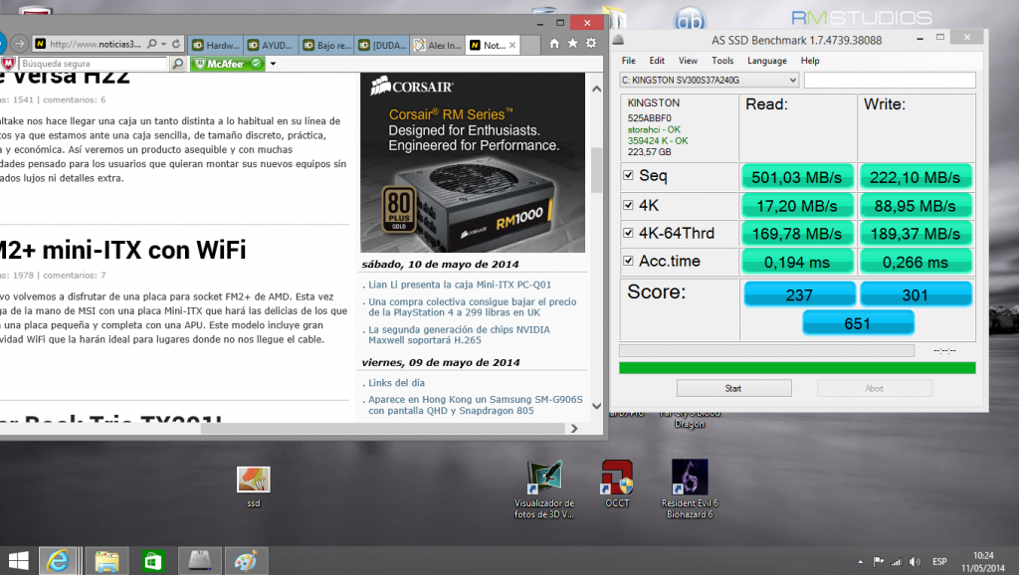Open the Windows Store taskbar icon
1019x575 pixels.
point(153,561)
